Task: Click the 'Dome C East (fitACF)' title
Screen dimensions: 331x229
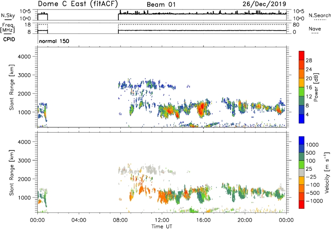Action: click(x=78, y=4)
